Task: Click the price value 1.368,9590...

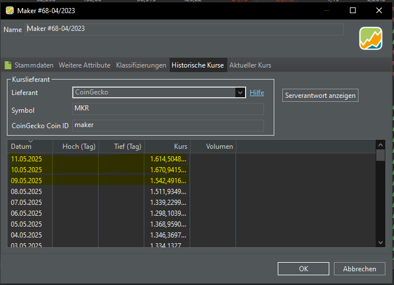Action: click(168, 224)
